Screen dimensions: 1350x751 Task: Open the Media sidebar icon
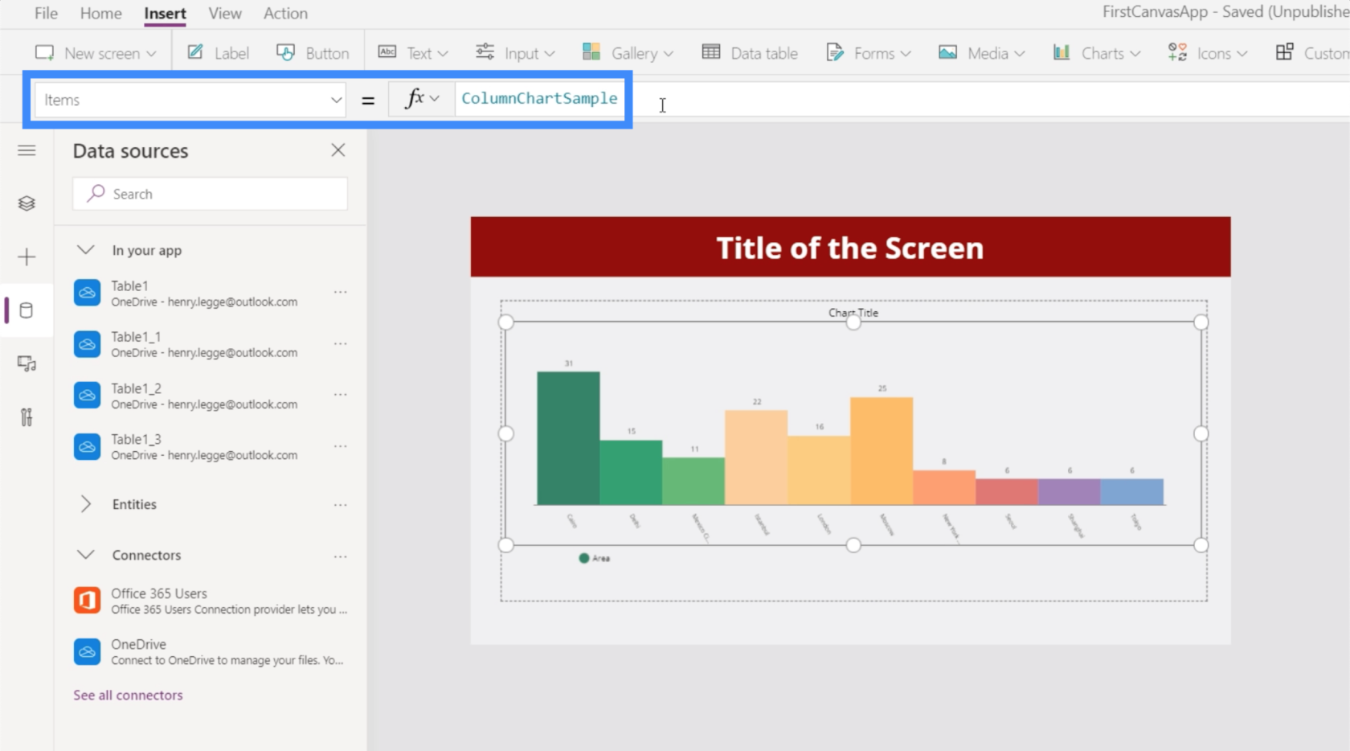click(x=27, y=363)
